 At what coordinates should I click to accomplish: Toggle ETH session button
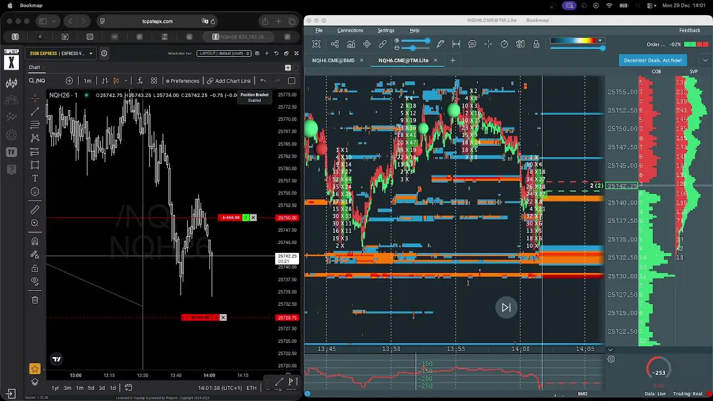(252, 388)
